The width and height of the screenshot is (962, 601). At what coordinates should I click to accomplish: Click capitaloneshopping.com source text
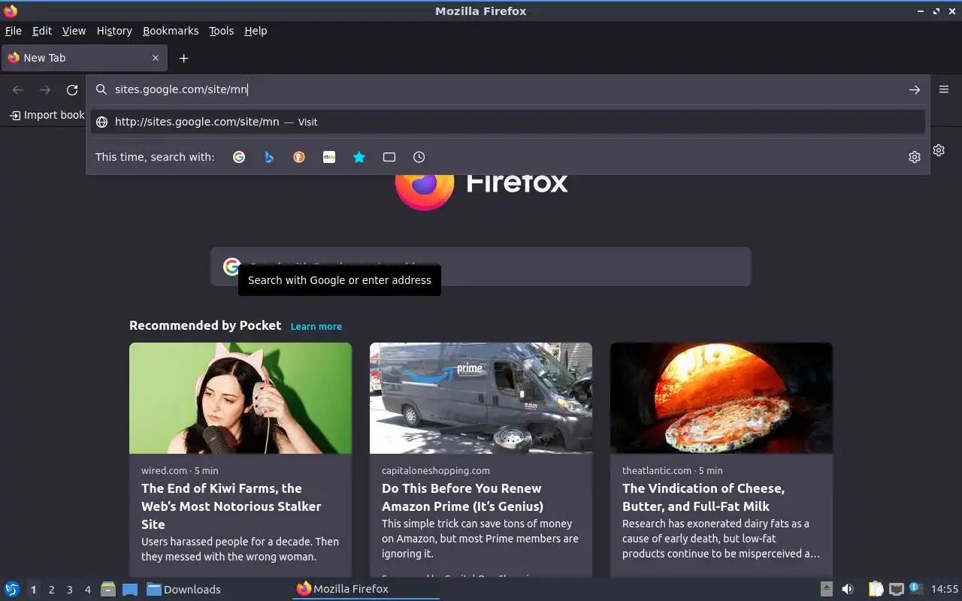coord(436,470)
